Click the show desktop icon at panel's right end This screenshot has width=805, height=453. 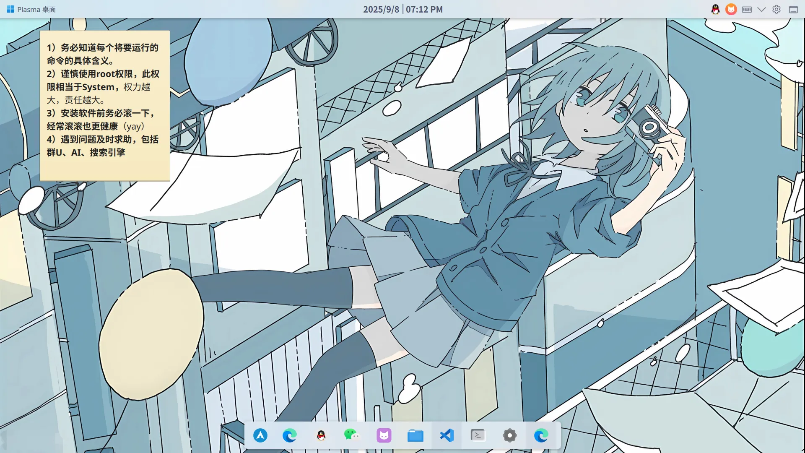(x=793, y=9)
